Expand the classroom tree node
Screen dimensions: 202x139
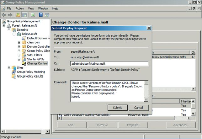19,42
